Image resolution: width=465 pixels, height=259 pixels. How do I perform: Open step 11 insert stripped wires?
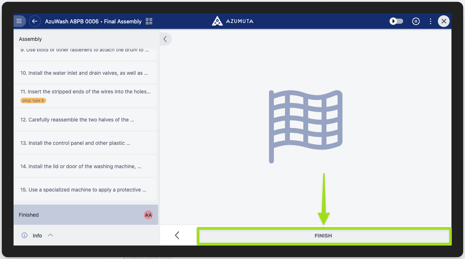pos(85,92)
